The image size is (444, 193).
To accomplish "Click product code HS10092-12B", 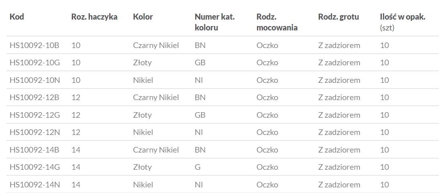I will 35,97.
